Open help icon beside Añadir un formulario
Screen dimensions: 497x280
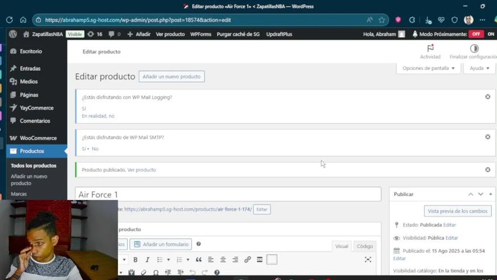coord(198,244)
